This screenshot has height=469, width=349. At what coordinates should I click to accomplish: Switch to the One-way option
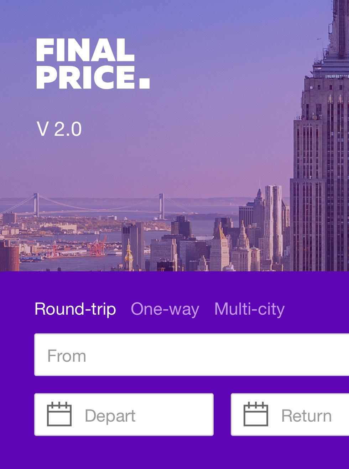click(x=165, y=309)
